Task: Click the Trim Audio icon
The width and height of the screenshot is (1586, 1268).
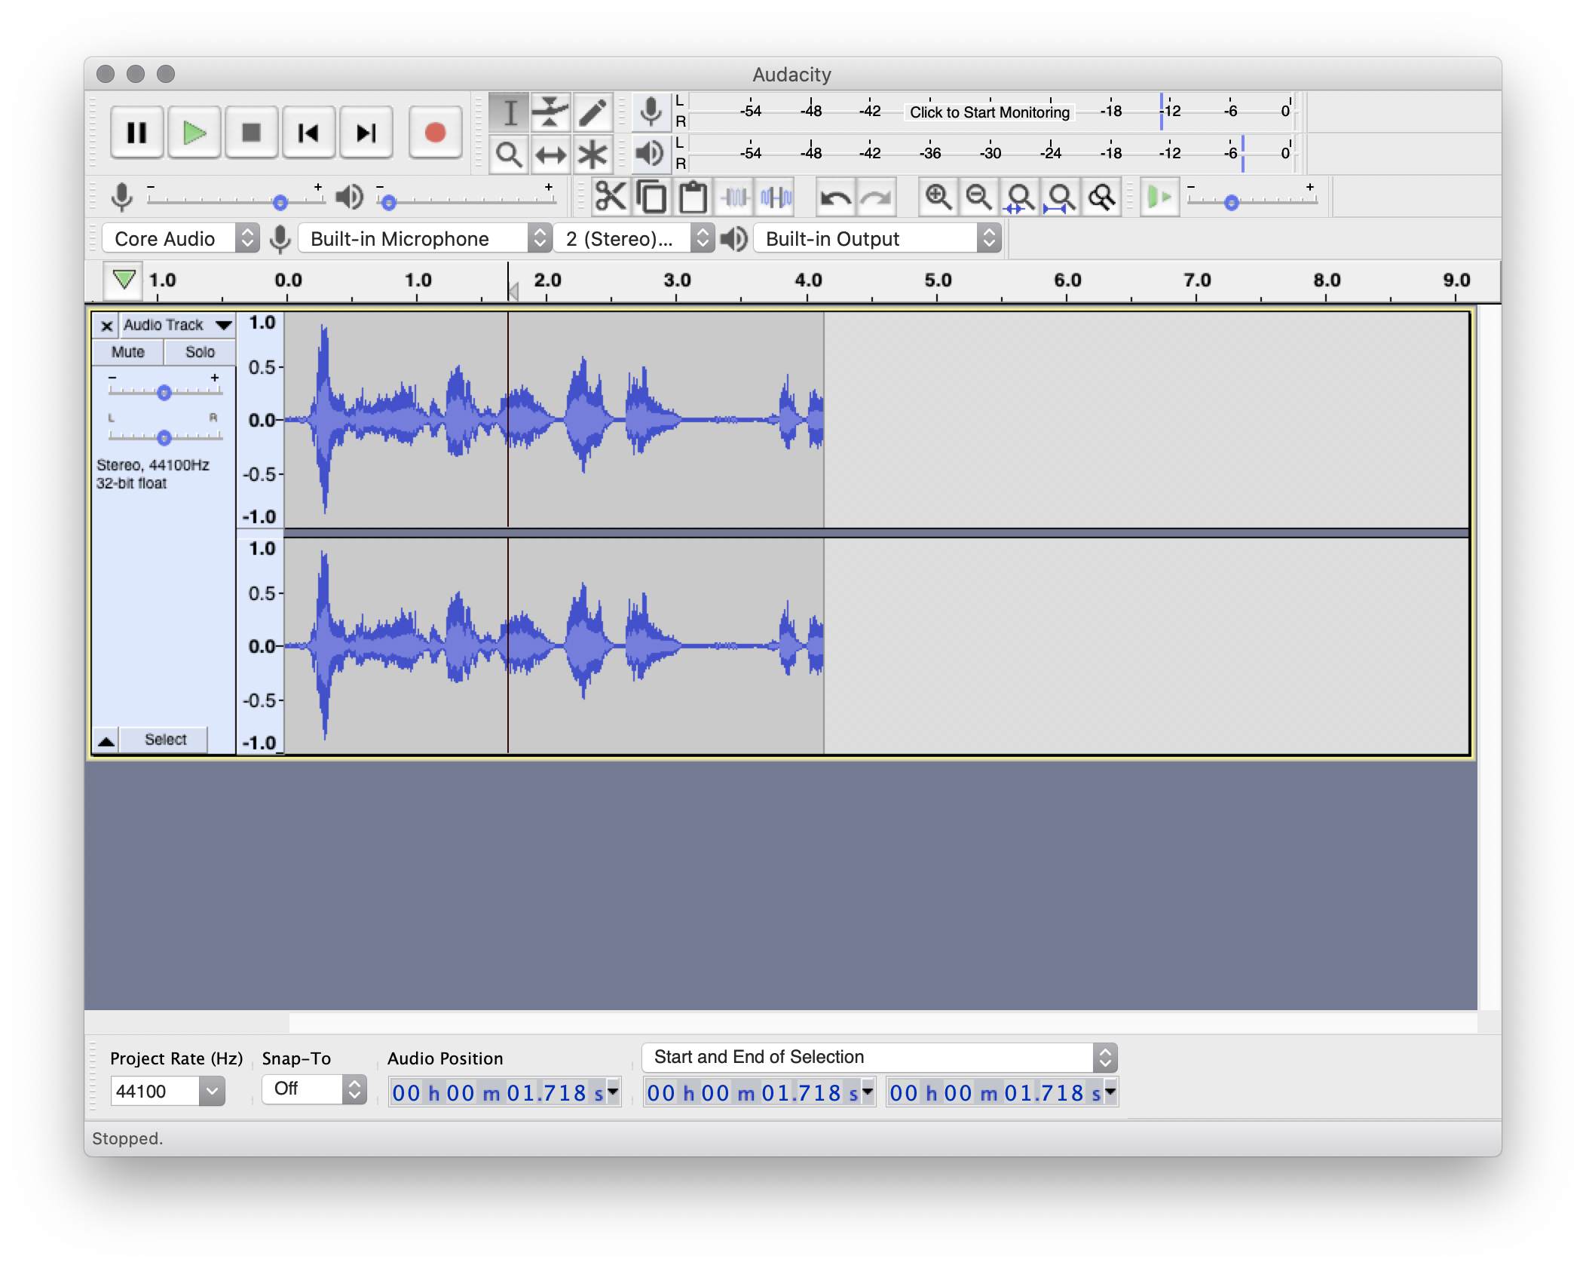Action: 734,198
